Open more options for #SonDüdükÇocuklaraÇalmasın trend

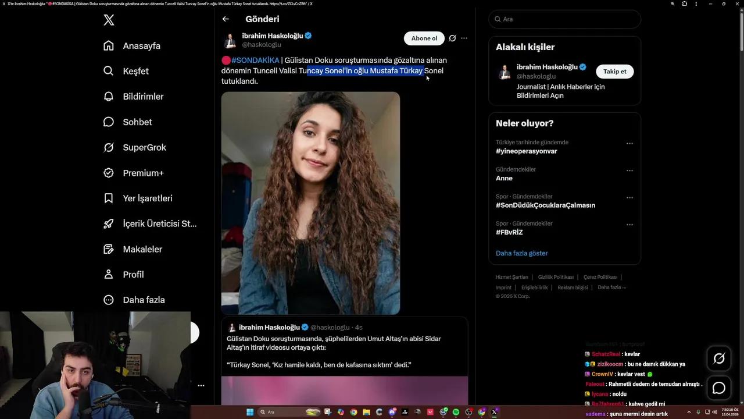tap(629, 197)
